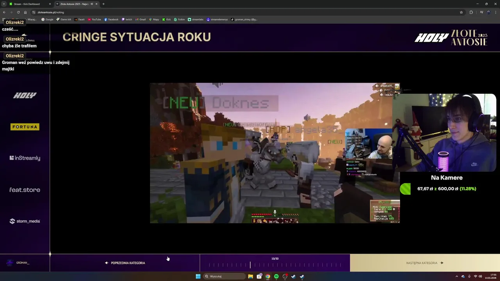Go to Następna Kategoria

click(425, 263)
